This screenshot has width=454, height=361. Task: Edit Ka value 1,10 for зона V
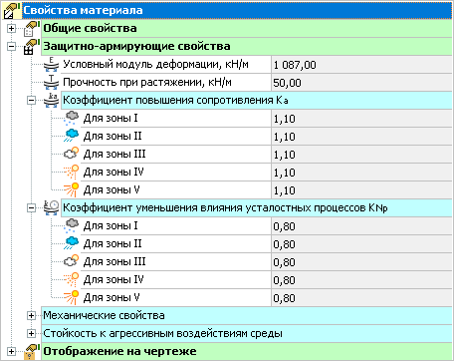pos(362,190)
